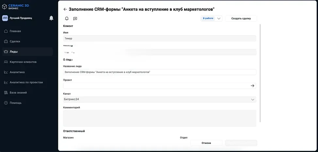Click the Клиент section heading
Image resolution: width=318 pixels, height=152 pixels.
click(68, 26)
